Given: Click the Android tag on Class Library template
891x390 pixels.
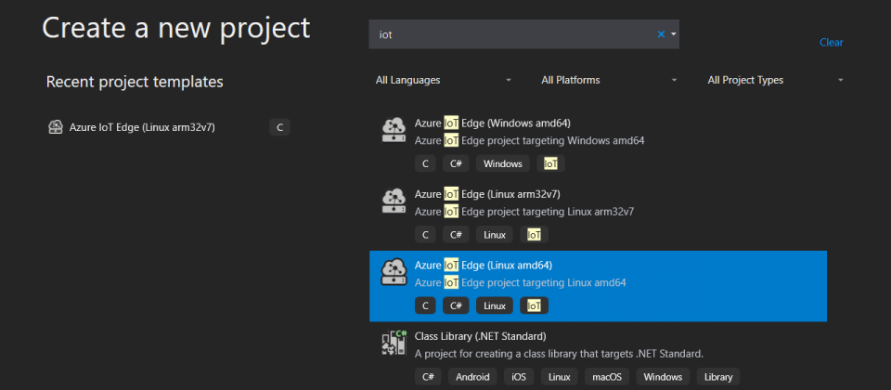Looking at the screenshot, I should (472, 376).
